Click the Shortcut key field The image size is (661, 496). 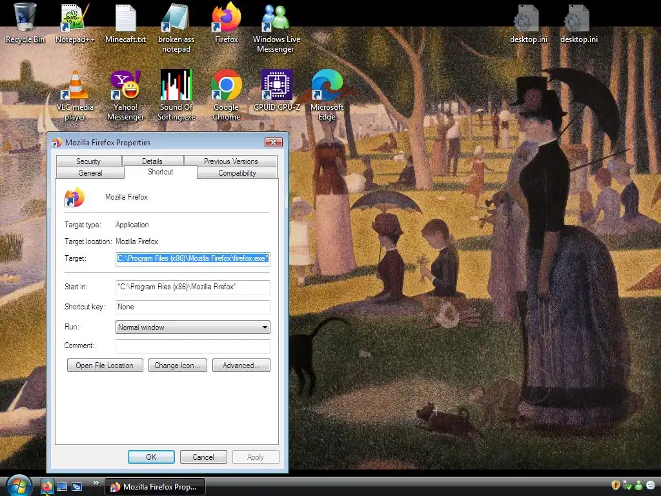pyautogui.click(x=192, y=307)
